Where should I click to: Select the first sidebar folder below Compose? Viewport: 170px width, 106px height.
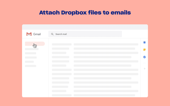click(32, 49)
